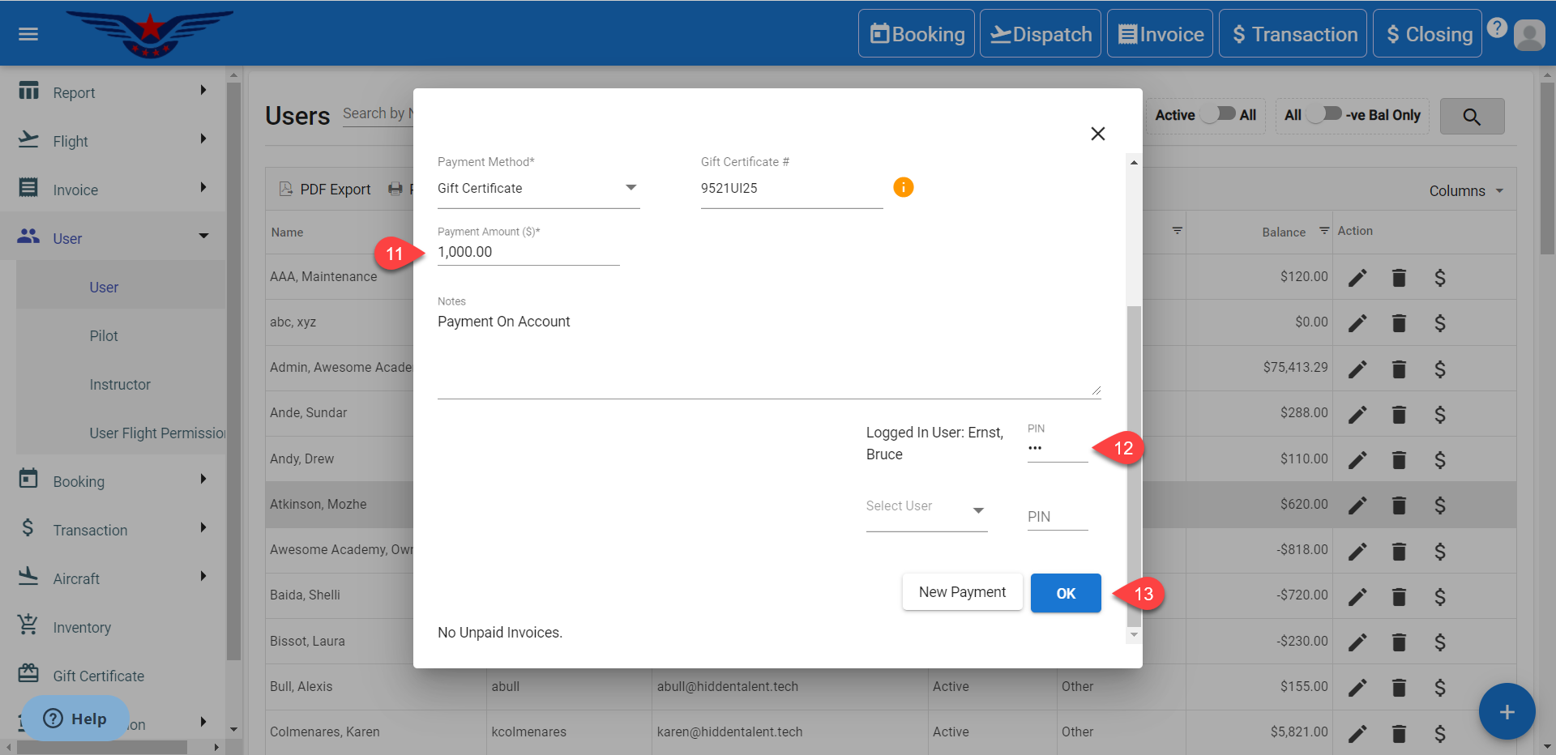Click the help question mark icon in header

tap(1497, 28)
